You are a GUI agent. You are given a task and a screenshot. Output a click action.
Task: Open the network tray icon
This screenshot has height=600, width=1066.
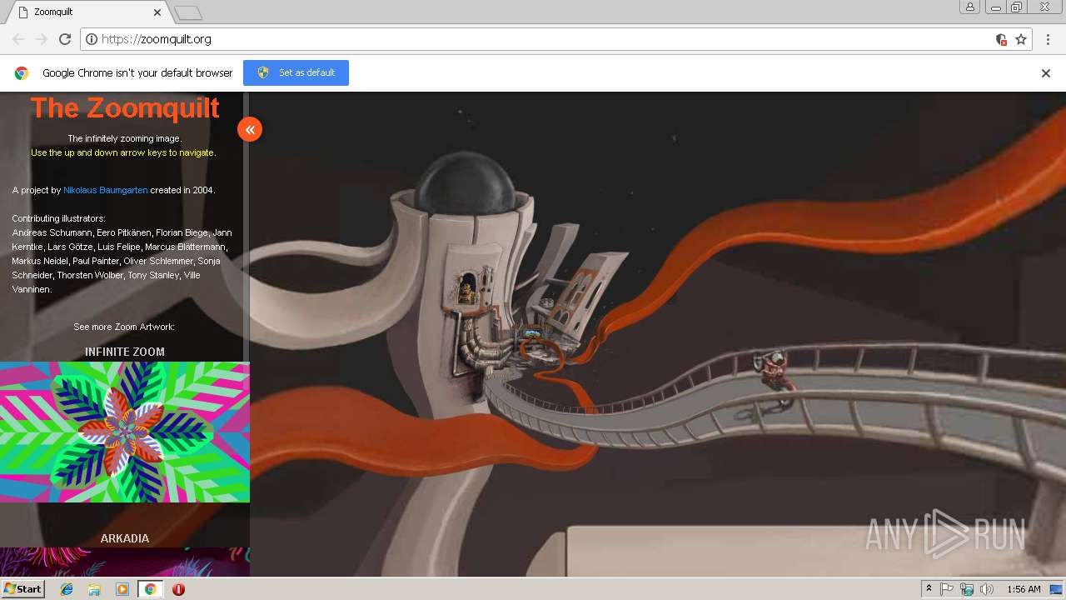tap(967, 589)
